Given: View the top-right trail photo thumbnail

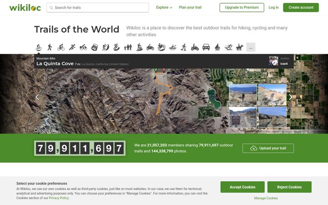Looking at the screenshot, I should click(x=272, y=95).
